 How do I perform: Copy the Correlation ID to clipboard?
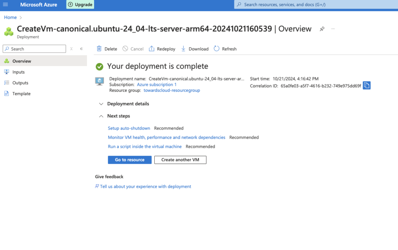(367, 86)
